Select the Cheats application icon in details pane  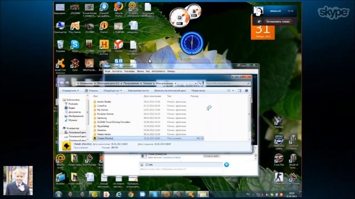pyautogui.click(x=67, y=146)
